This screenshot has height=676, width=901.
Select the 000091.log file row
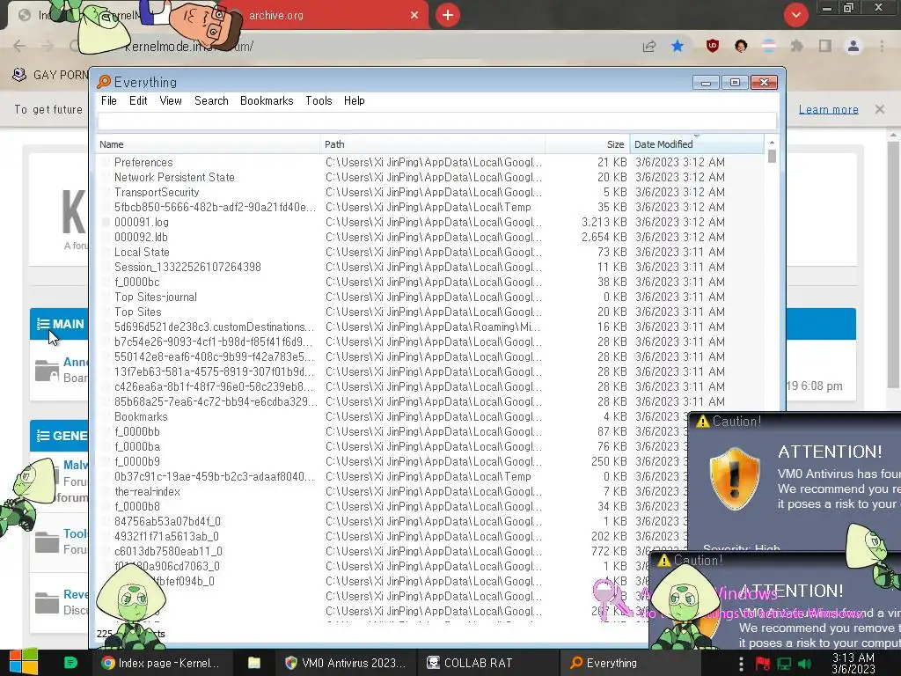pyautogui.click(x=429, y=222)
